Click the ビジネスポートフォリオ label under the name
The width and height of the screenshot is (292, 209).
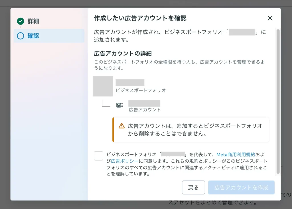click(x=141, y=90)
